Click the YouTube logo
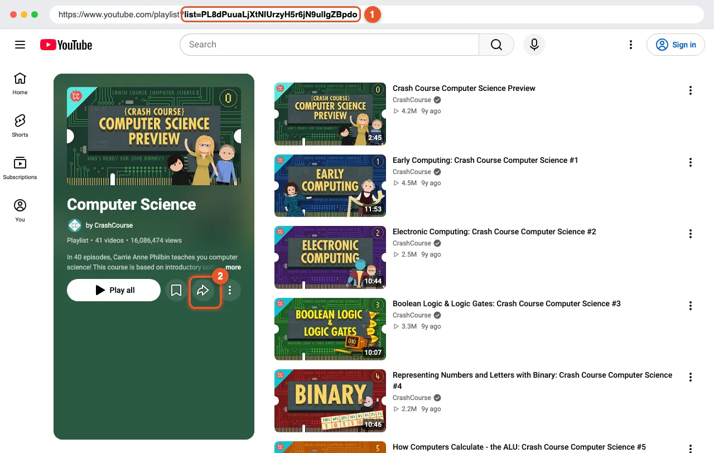714x453 pixels. point(66,45)
